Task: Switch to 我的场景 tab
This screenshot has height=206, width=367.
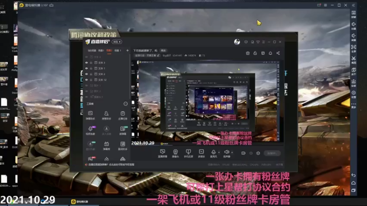Action: [92, 50]
